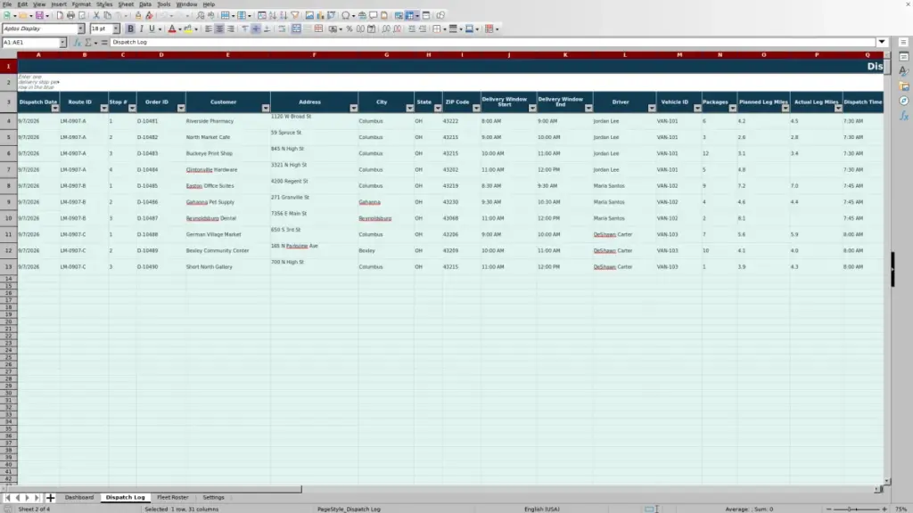The width and height of the screenshot is (913, 513).
Task: Click the Increase Indent icon
Action: [x=412, y=28]
